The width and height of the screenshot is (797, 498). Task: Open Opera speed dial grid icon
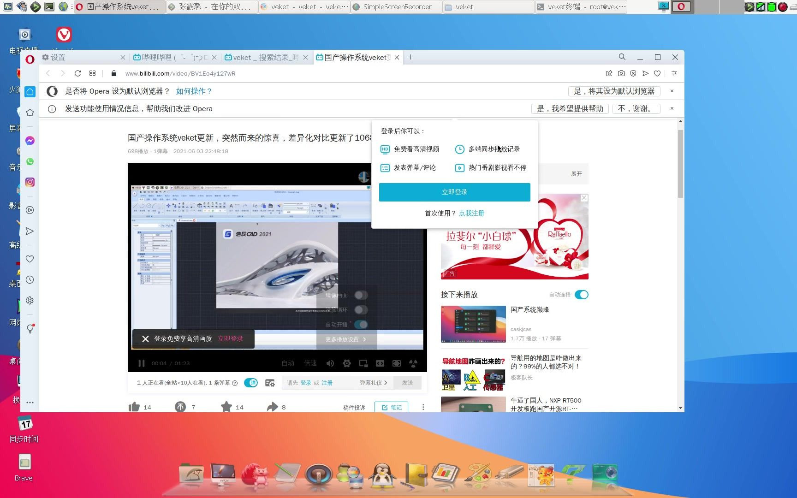92,73
